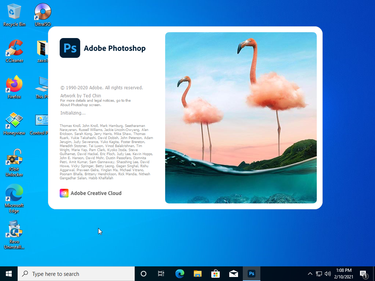Image resolution: width=375 pixels, height=281 pixels.
Task: Click the "Artwork by Ted Chin" text
Action: [81, 95]
